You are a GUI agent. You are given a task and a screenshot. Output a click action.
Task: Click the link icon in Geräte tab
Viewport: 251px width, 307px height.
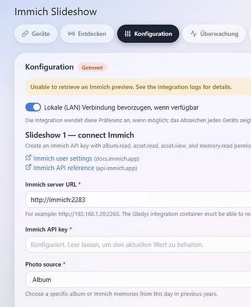pos(25,34)
